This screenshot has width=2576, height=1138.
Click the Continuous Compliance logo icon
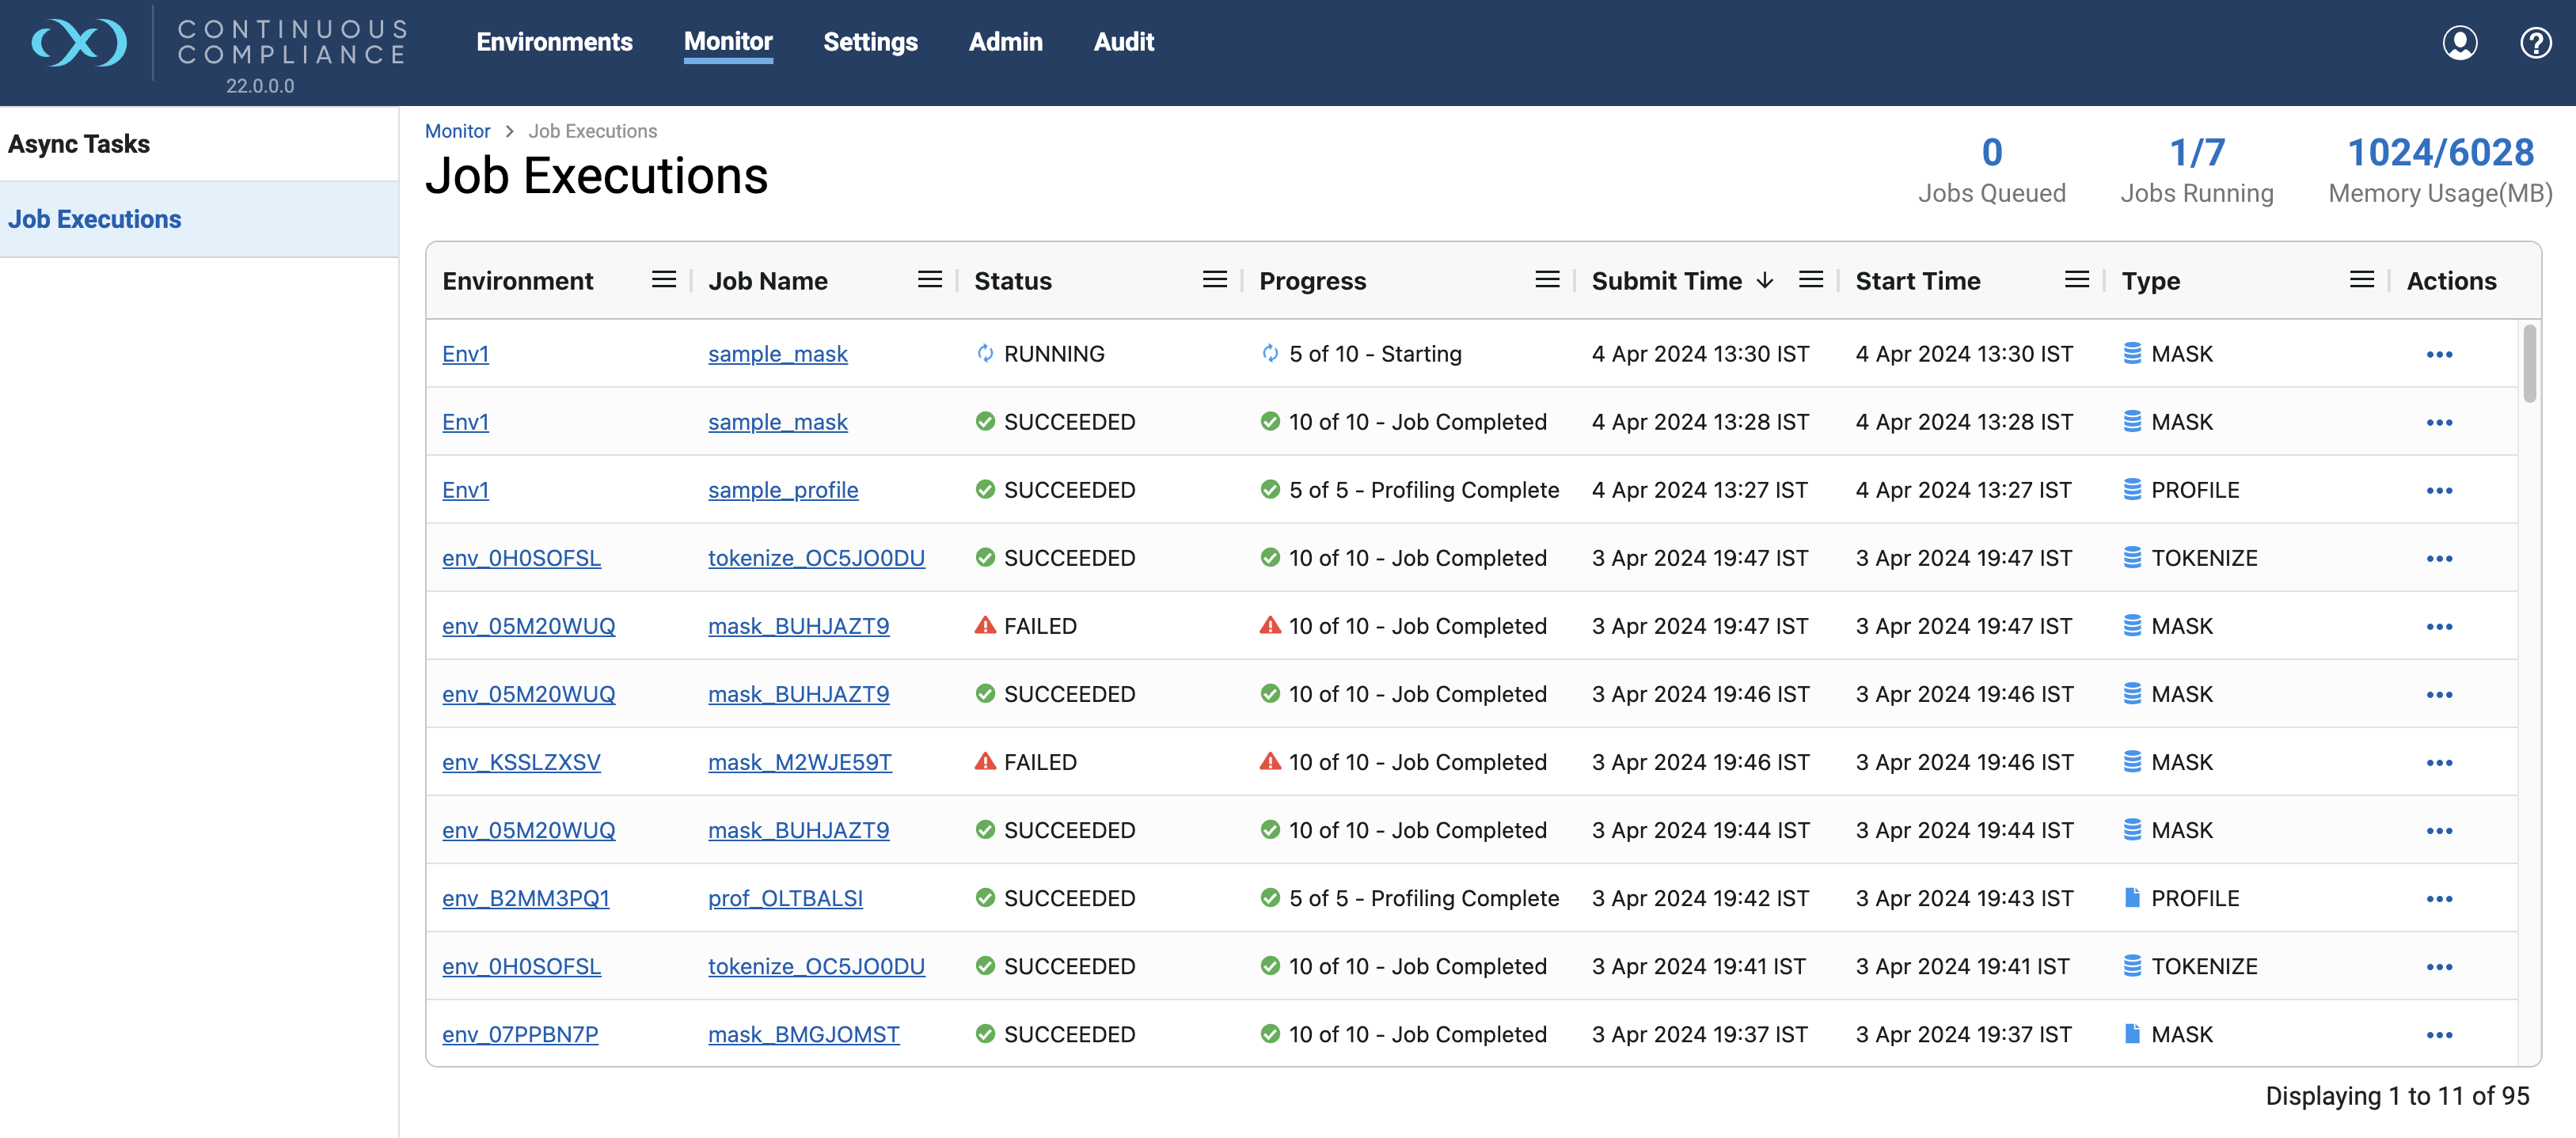79,43
